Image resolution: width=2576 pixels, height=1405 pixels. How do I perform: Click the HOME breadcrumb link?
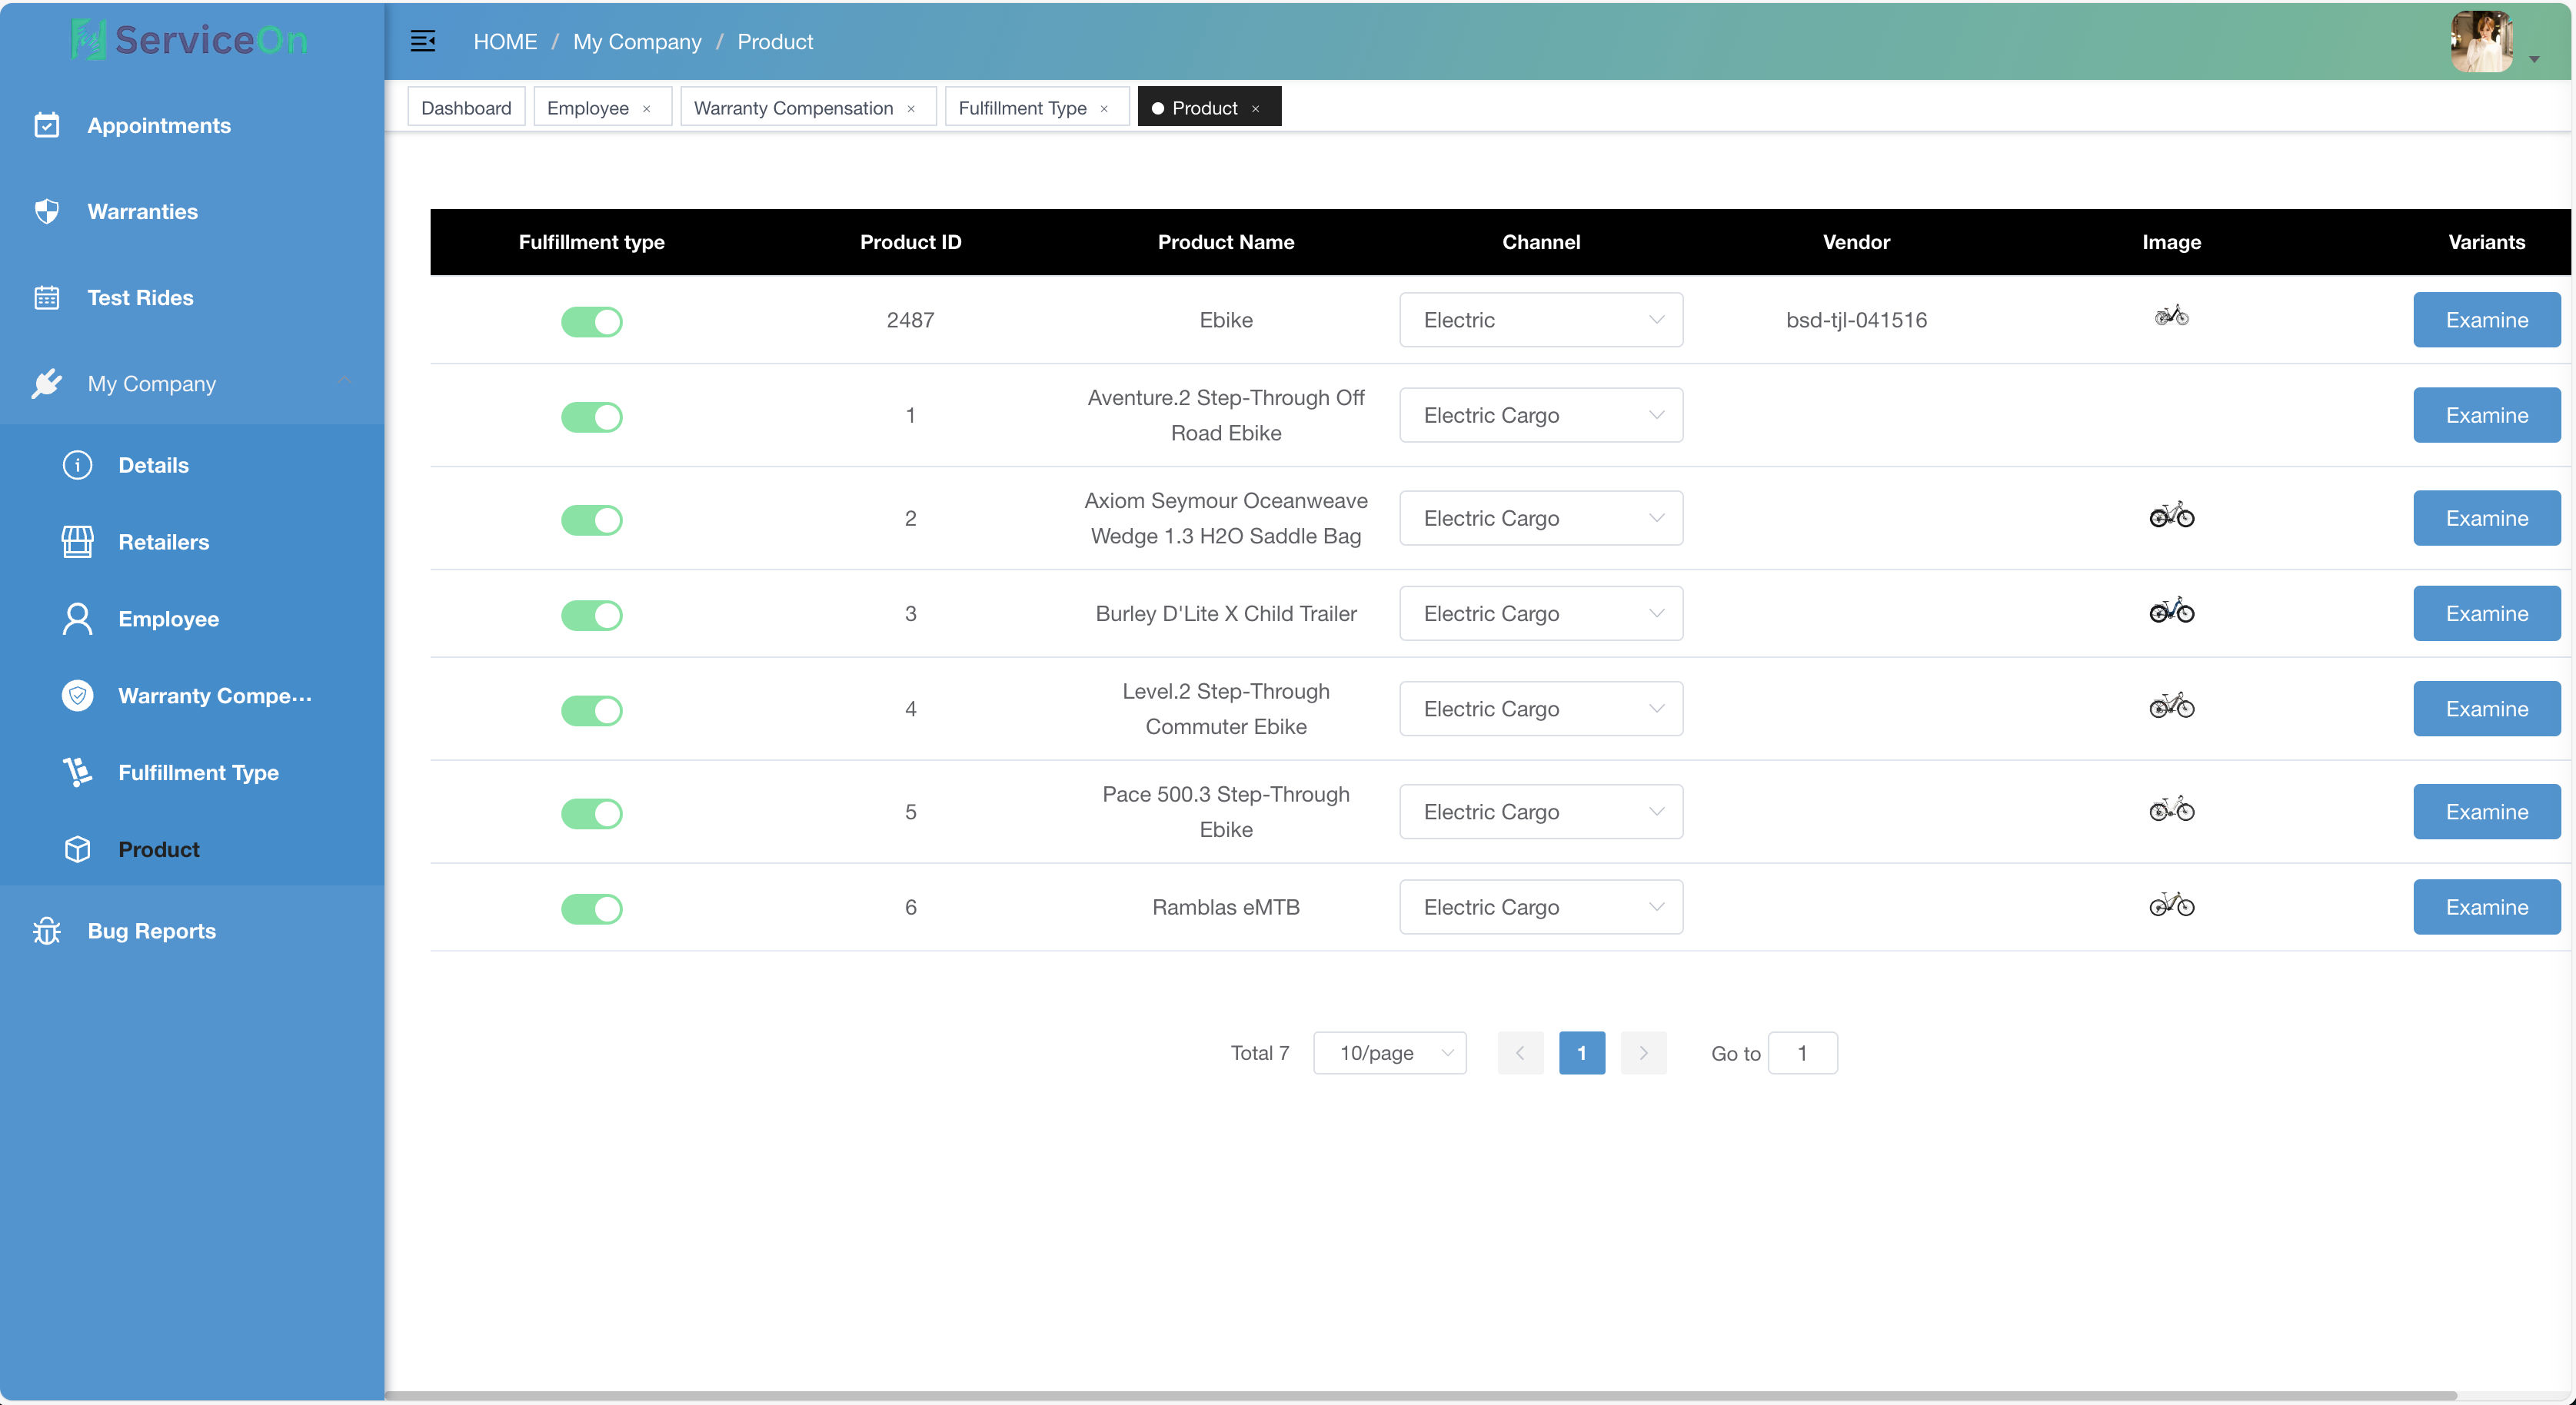[505, 42]
